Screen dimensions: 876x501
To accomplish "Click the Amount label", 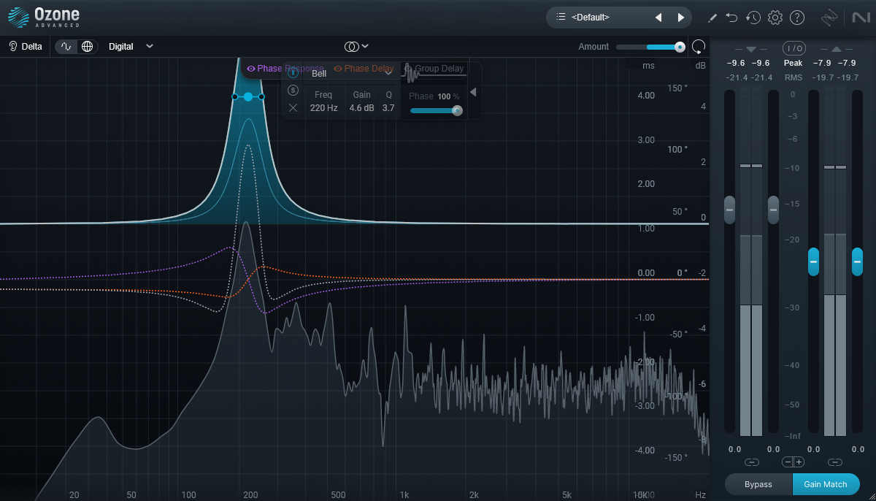I will pyautogui.click(x=593, y=47).
